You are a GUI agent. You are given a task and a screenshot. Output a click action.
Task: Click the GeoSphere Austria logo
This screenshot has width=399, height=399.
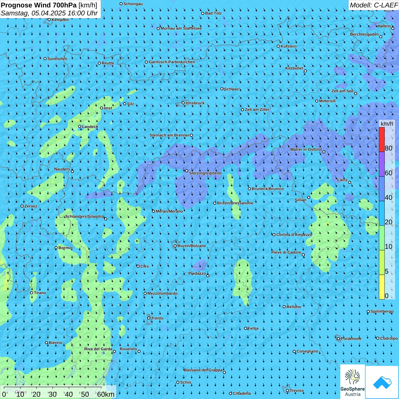353,382
